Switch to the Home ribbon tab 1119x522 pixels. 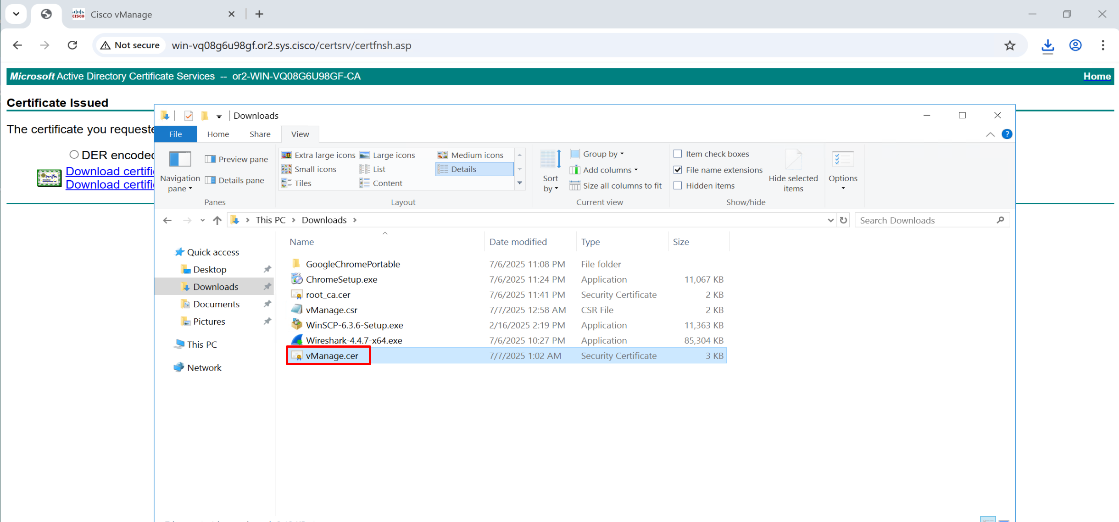click(218, 134)
